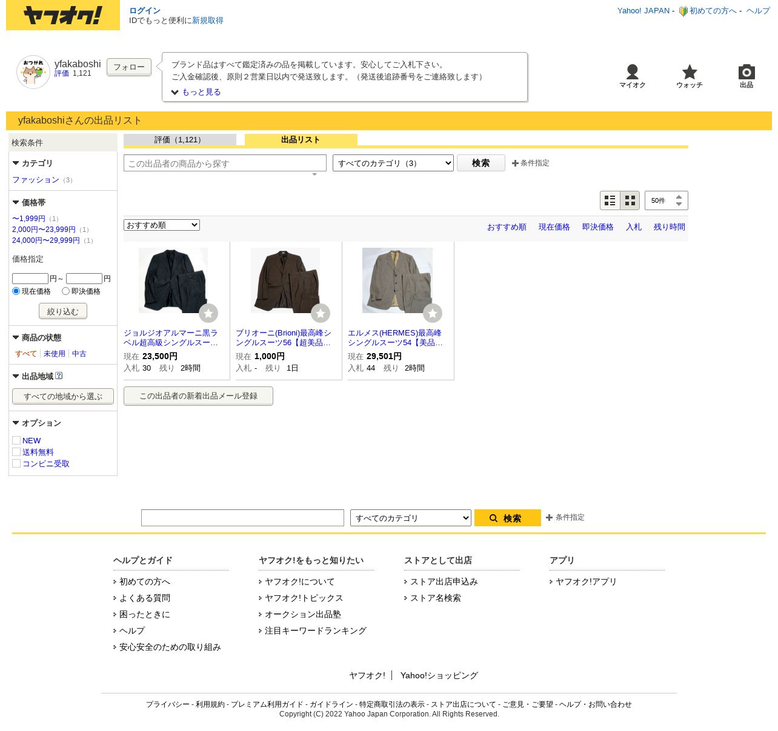
Task: Click the Yahoo! JAPAN header link
Action: [x=643, y=11]
